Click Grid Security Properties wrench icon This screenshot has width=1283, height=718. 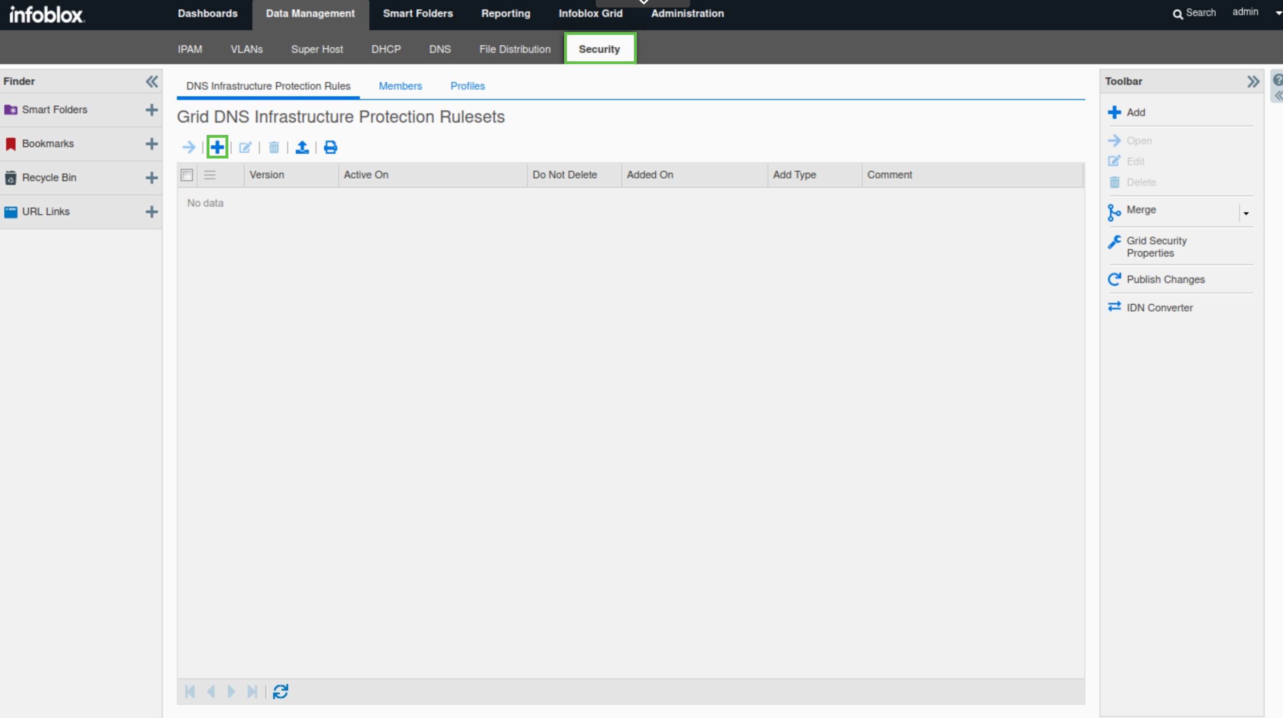pos(1114,242)
